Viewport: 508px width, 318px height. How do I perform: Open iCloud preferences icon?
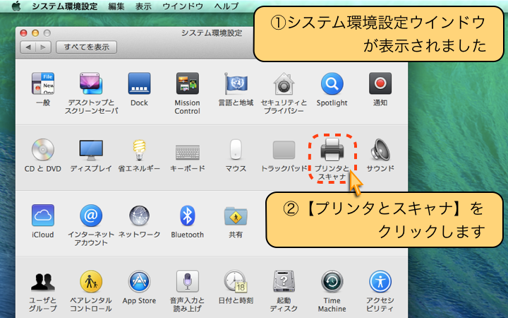click(43, 216)
